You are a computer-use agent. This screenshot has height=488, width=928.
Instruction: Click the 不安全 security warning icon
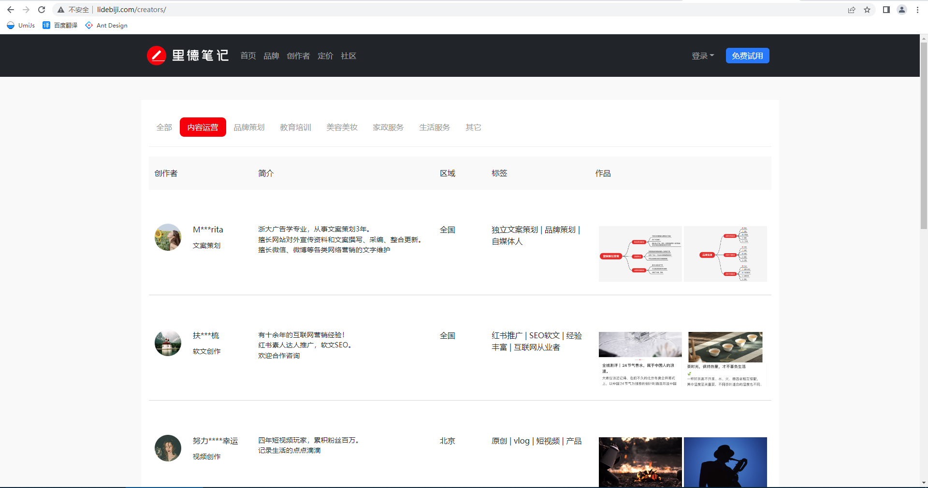[x=61, y=10]
